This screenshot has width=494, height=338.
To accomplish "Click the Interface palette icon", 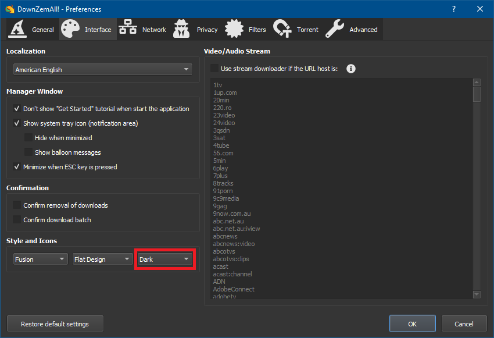I will tap(70, 29).
